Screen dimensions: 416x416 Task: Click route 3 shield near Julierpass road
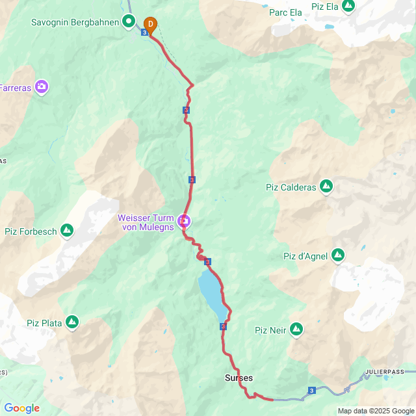tap(312, 391)
